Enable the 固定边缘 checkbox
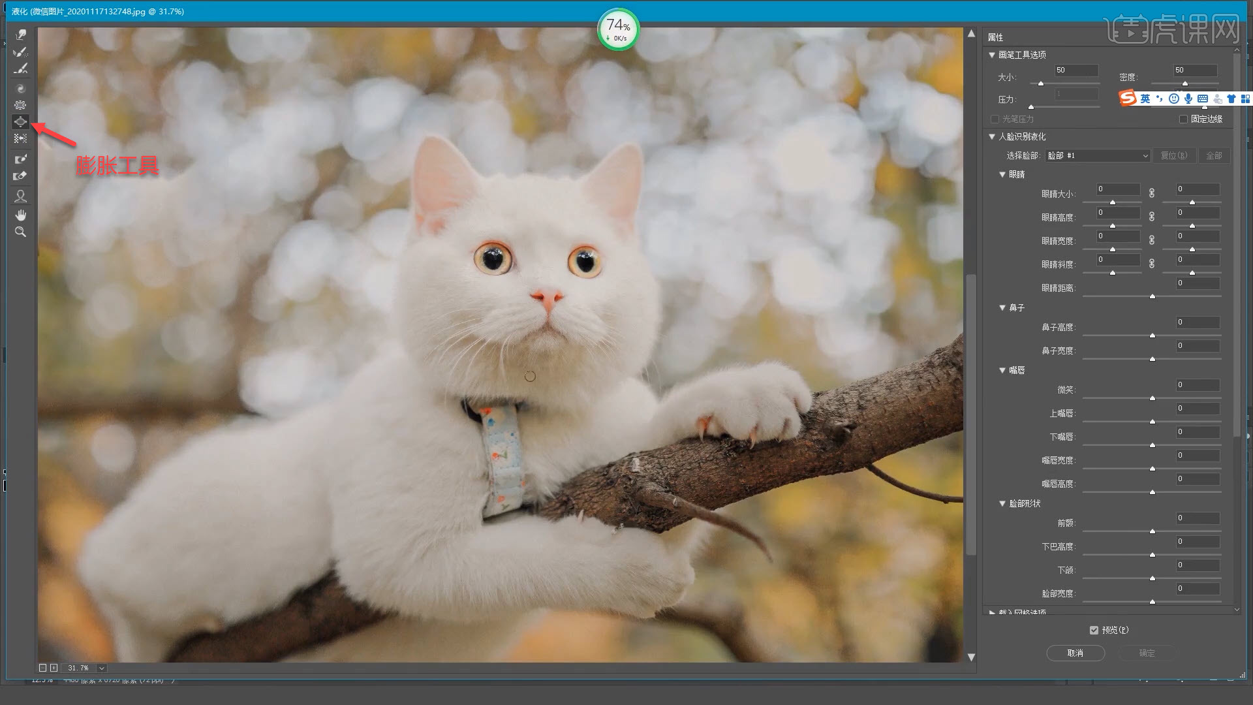This screenshot has width=1253, height=705. pos(1183,119)
